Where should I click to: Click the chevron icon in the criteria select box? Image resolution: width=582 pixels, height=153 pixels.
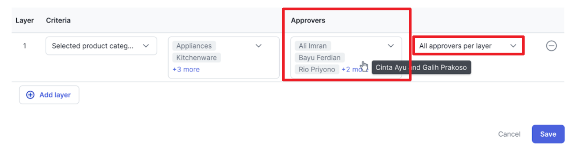tap(146, 46)
